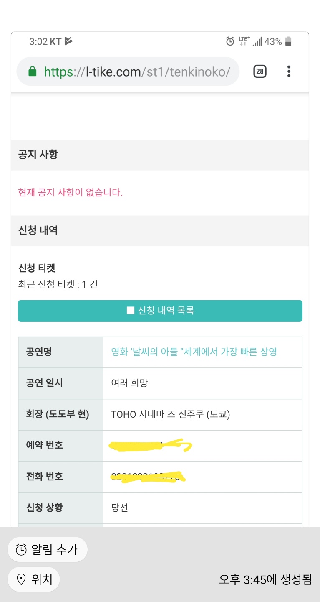Viewport: 320px width, 602px height.
Task: Tap the TOHO 시네마 즈 신주쿠 venue cell
Action: click(202, 414)
